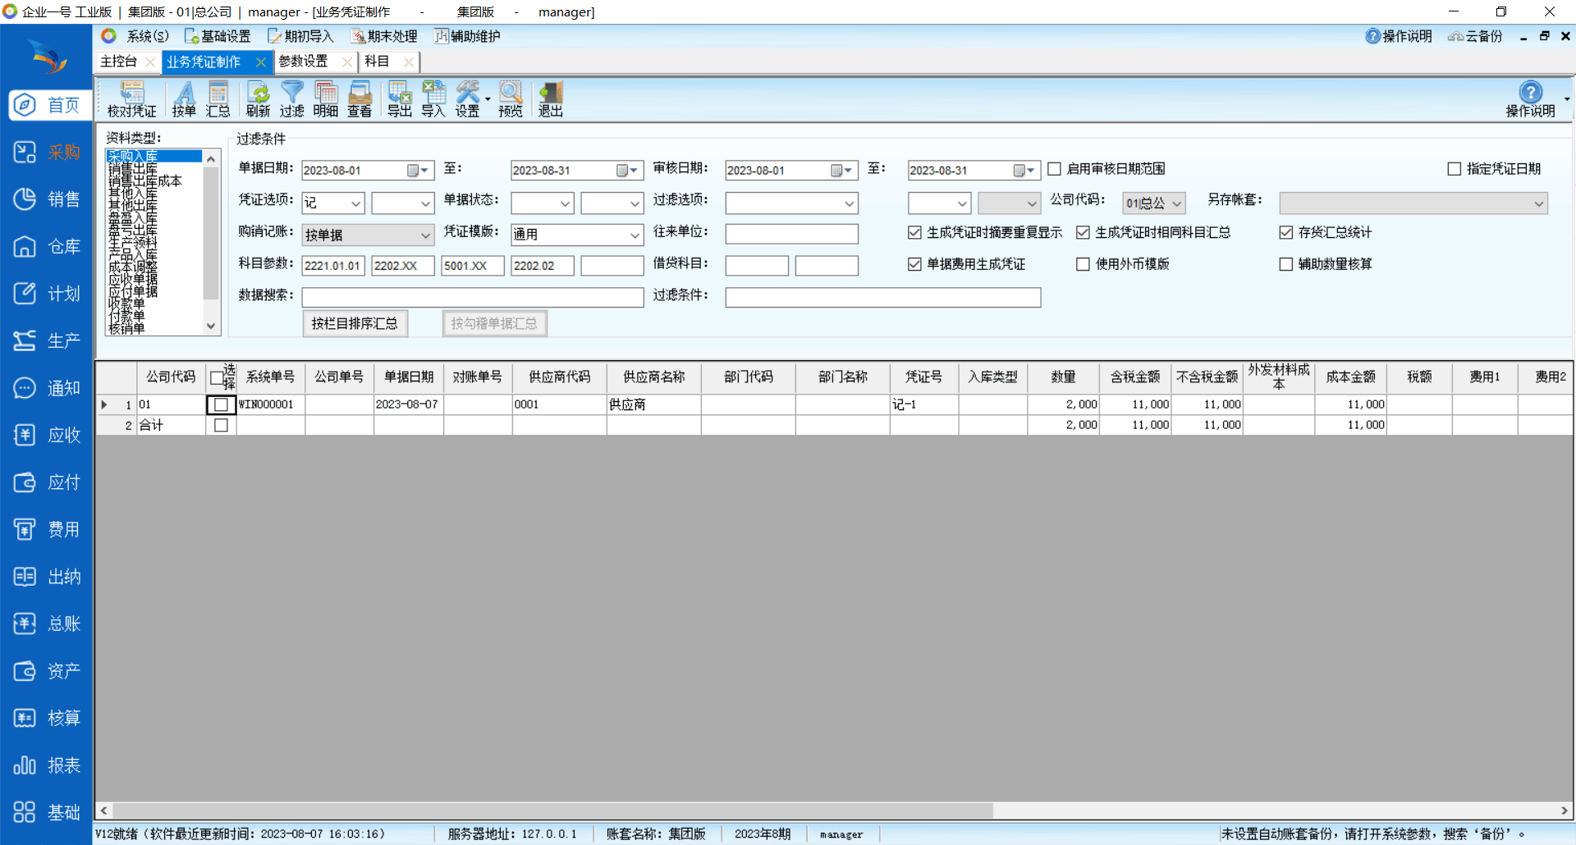This screenshot has width=1576, height=845.
Task: Click the 核对凭证 toolbar icon
Action: click(131, 99)
